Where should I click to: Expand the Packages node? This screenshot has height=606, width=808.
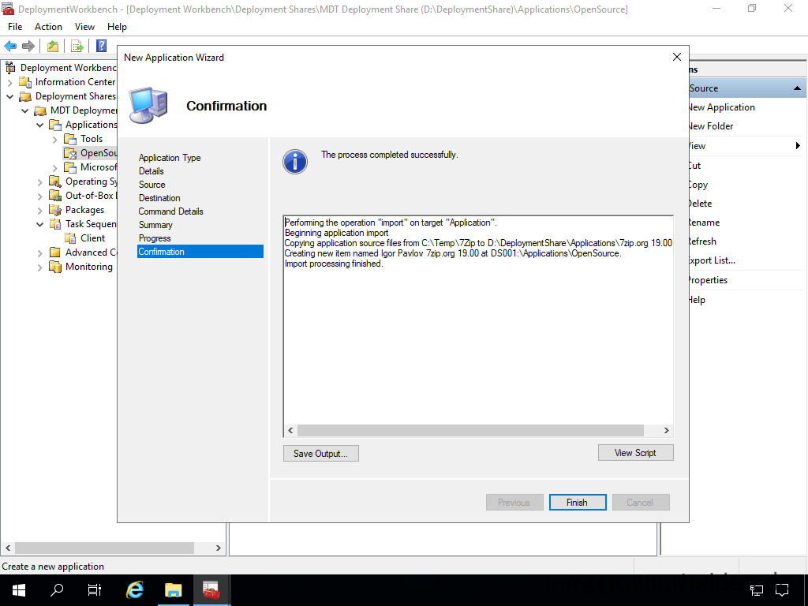39,210
